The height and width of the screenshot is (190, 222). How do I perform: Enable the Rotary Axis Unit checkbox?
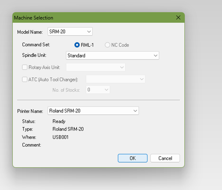coord(25,67)
